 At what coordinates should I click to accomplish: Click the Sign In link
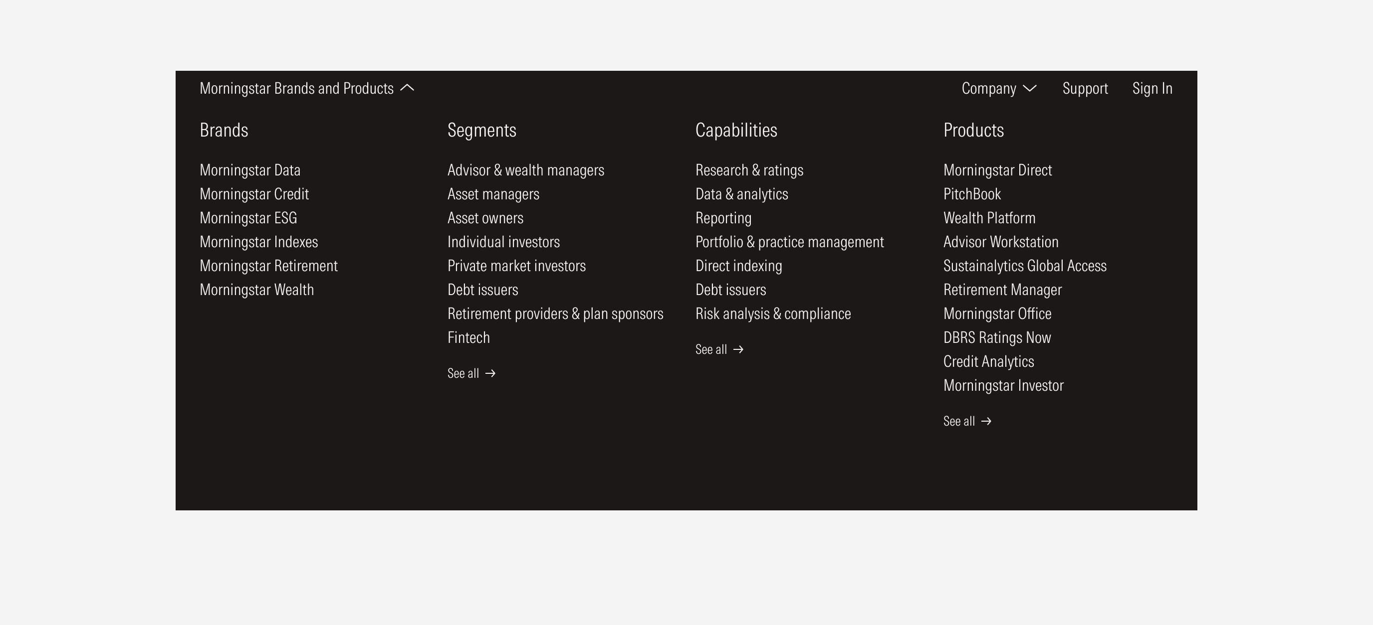click(1152, 88)
